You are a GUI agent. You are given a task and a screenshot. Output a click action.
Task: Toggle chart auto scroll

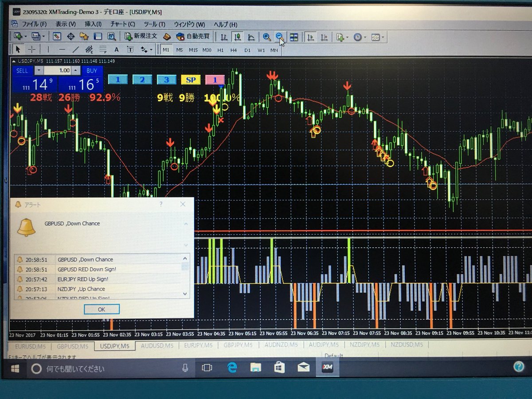[x=311, y=37]
